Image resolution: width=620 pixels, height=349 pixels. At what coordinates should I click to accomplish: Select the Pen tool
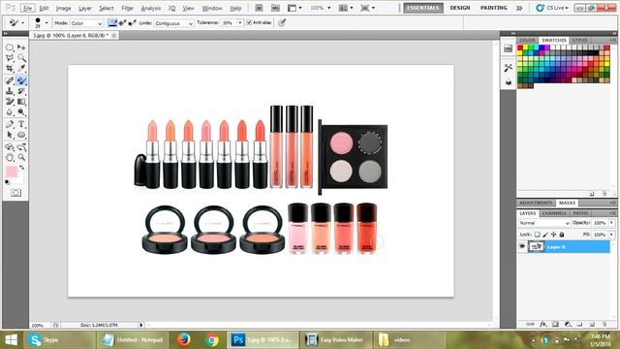pos(10,124)
